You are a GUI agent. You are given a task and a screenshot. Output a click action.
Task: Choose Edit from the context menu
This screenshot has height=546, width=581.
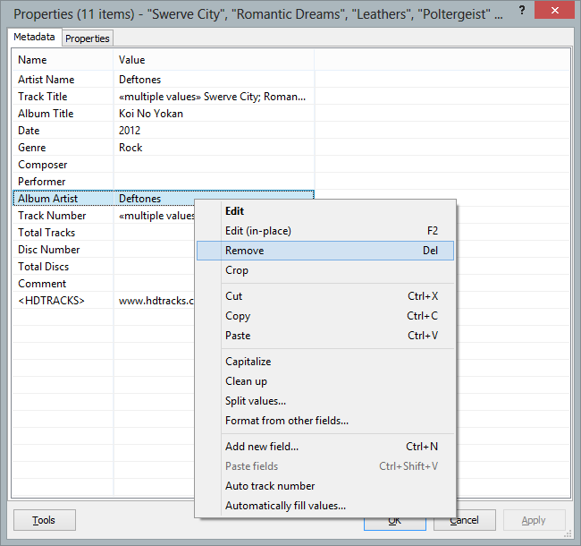(x=325, y=211)
